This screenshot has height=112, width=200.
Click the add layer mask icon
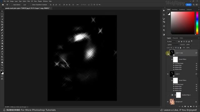click(x=185, y=106)
